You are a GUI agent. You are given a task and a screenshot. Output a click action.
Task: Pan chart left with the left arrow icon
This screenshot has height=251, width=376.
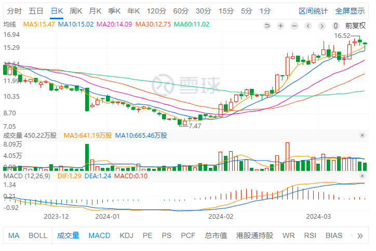pos(308,25)
